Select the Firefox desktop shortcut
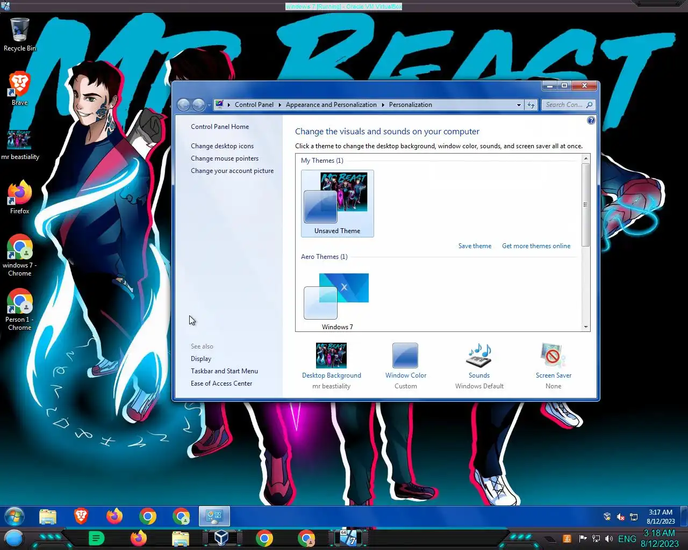Image resolution: width=688 pixels, height=550 pixels. (20, 197)
